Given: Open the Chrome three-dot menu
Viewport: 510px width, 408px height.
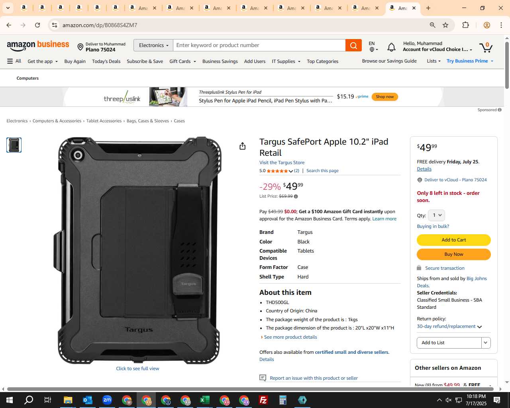Looking at the screenshot, I should (501, 25).
